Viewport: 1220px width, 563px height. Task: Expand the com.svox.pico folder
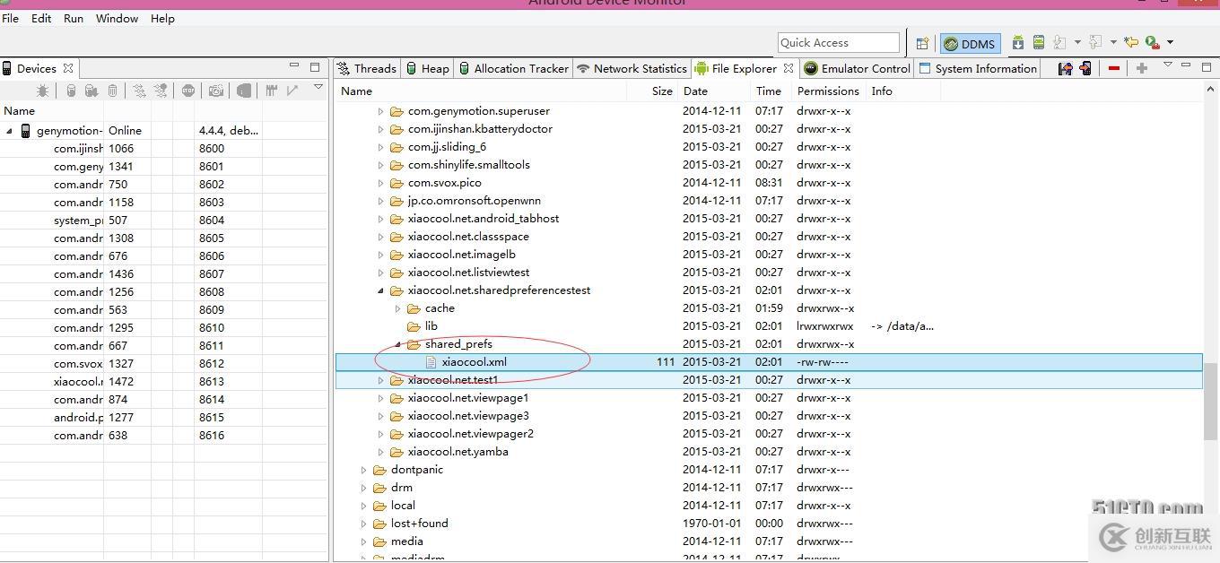380,183
